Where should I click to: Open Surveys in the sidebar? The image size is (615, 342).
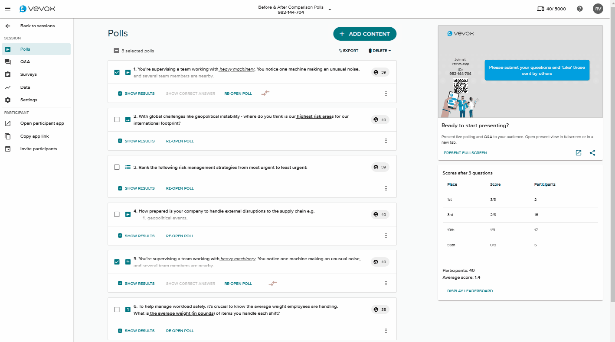(x=29, y=74)
